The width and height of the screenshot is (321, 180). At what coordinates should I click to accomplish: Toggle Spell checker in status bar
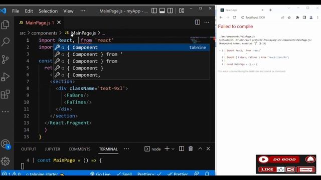pyautogui.click(x=124, y=174)
